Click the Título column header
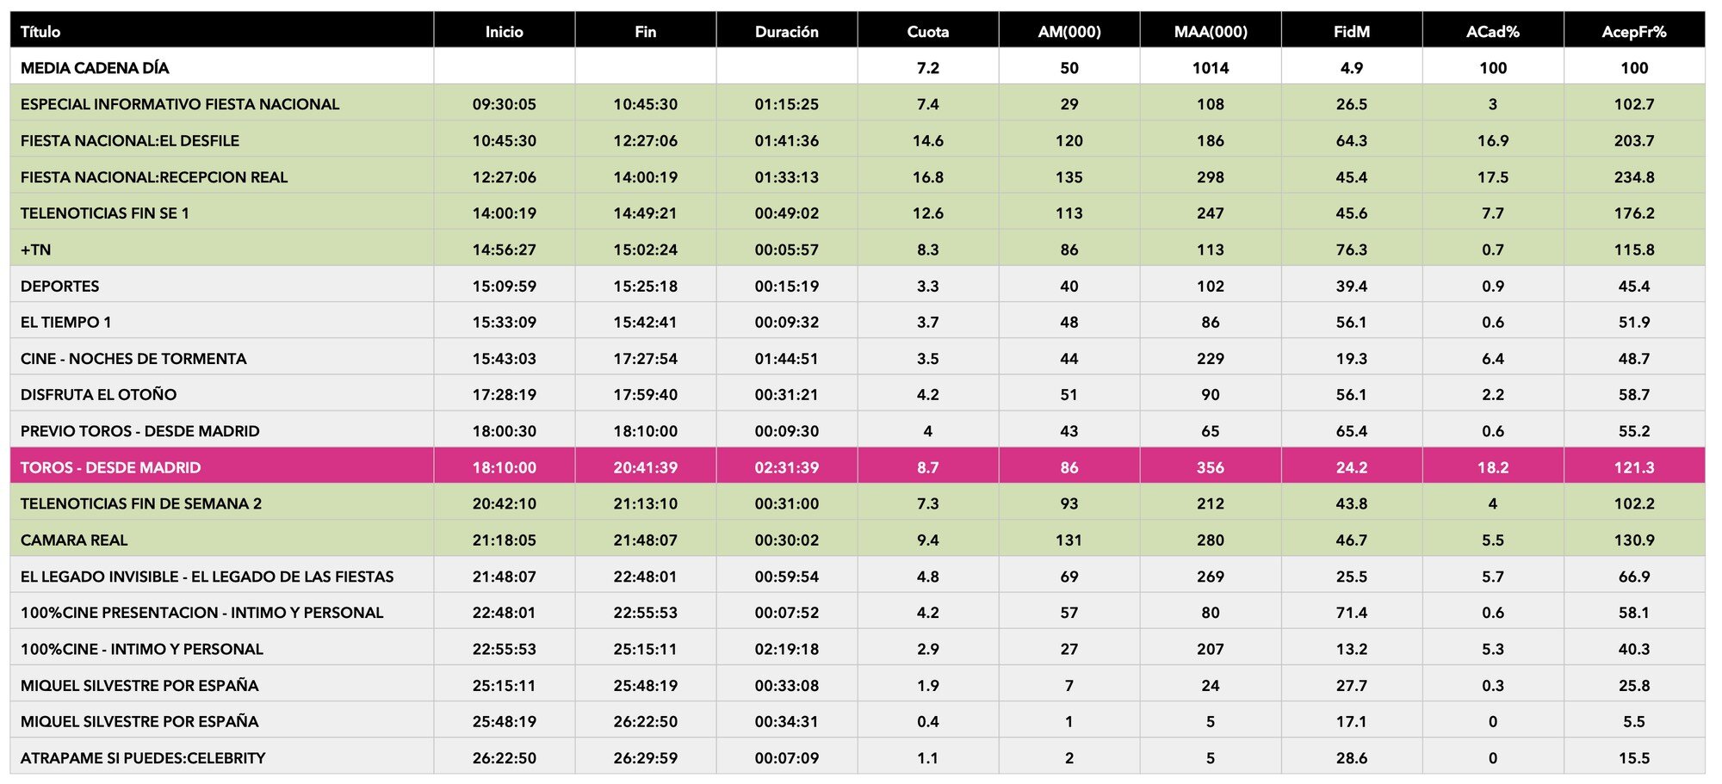Screen dimensions: 1722x784 click(40, 32)
